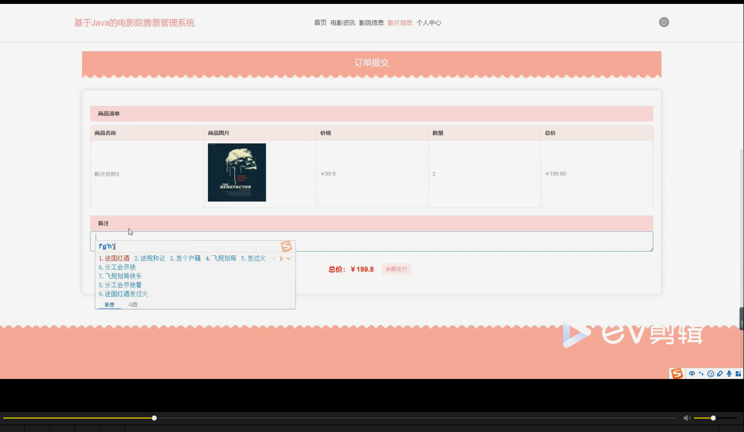Click the volume slider handle
The image size is (744, 432).
click(x=713, y=418)
